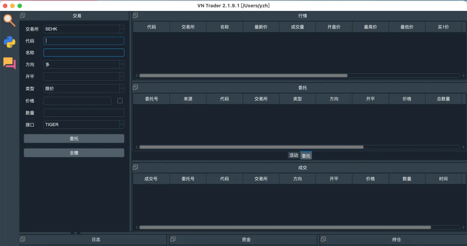Click the chat bubbles forum icon

9,63
